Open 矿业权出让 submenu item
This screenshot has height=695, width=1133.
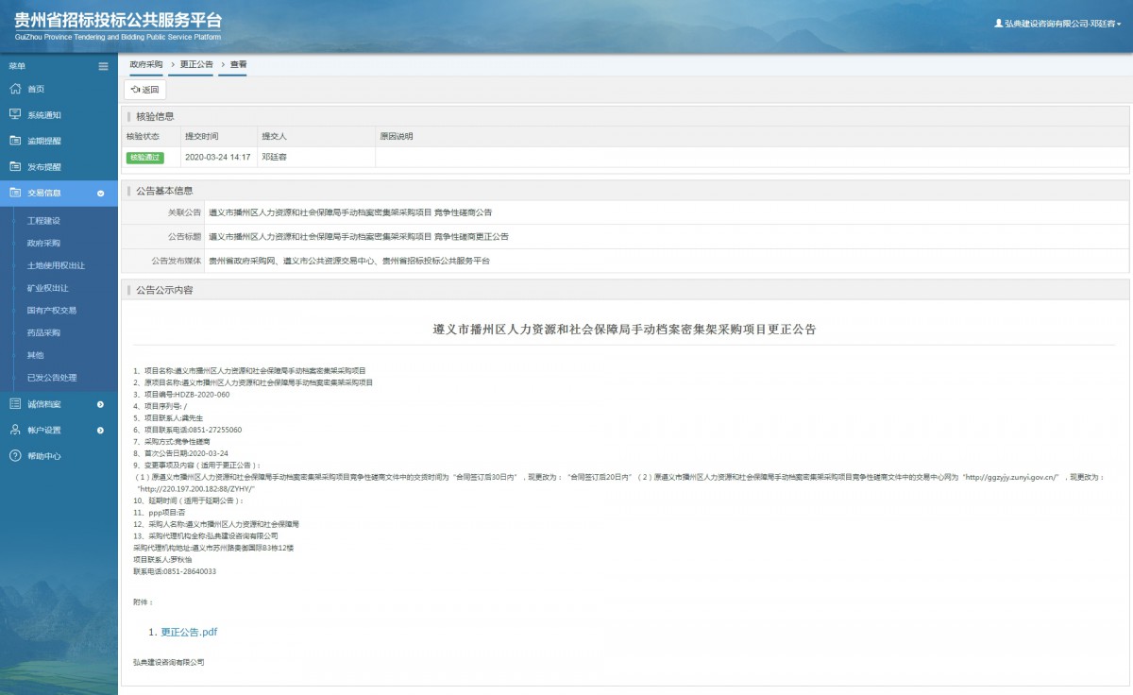(47, 288)
